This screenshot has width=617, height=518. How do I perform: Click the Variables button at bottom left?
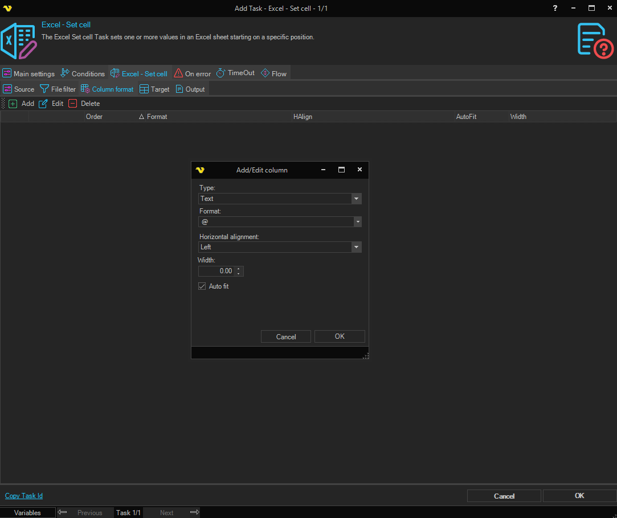point(28,513)
